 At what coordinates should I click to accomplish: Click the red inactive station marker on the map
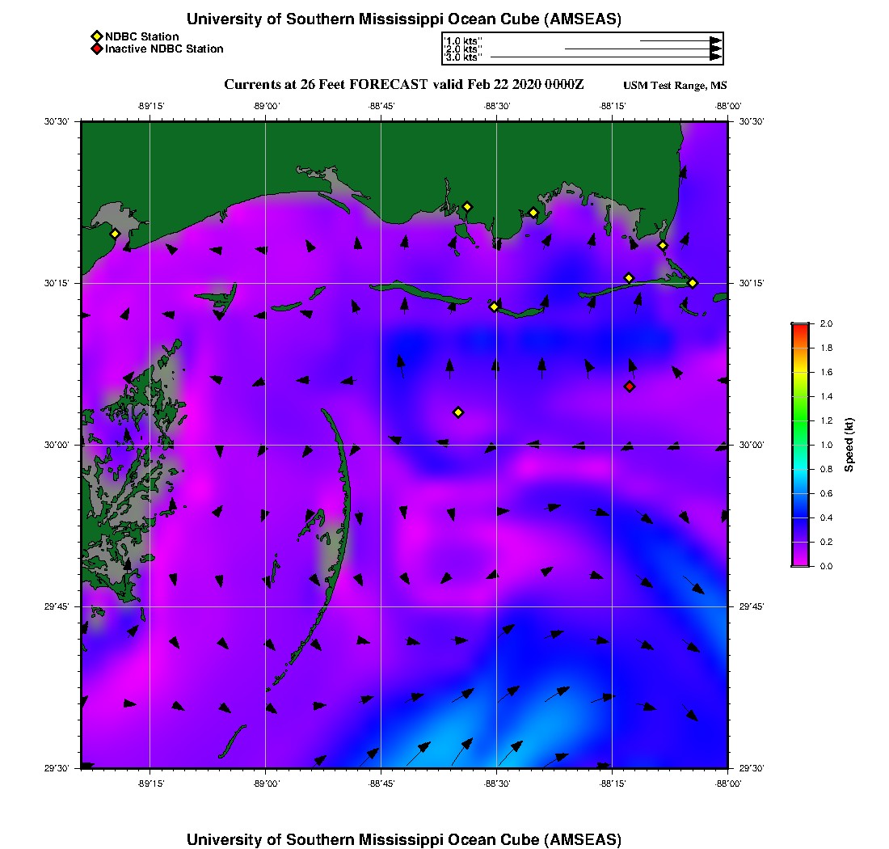pos(630,386)
